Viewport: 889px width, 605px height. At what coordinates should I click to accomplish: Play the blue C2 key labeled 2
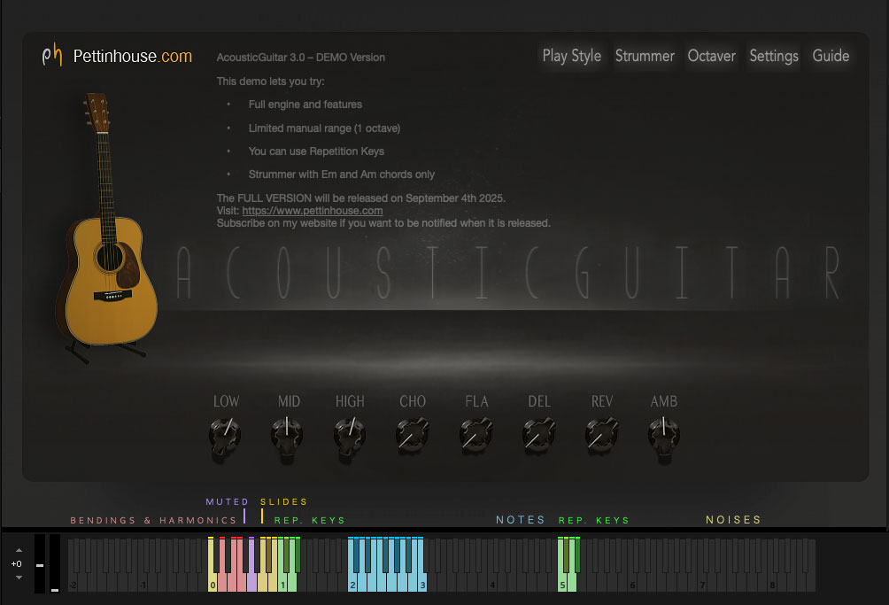[x=352, y=581]
